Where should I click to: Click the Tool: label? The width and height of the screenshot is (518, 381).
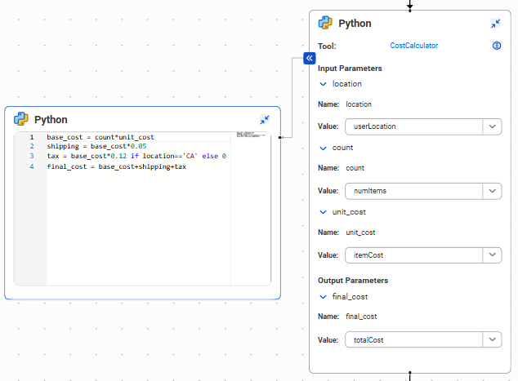point(327,46)
